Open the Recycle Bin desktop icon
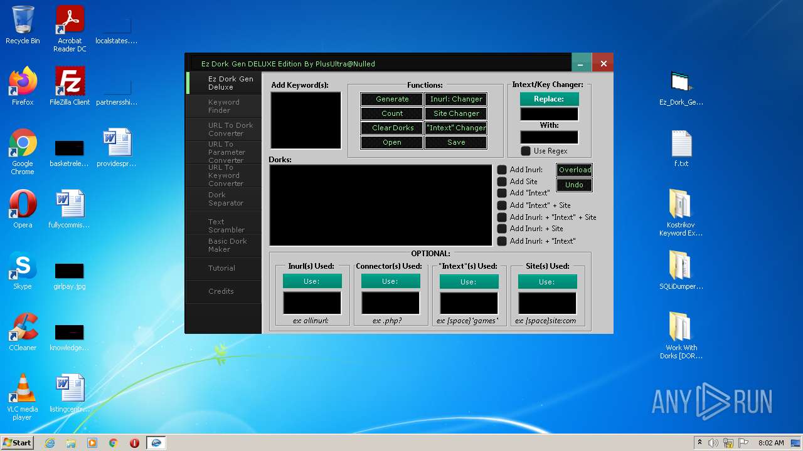 pyautogui.click(x=23, y=25)
